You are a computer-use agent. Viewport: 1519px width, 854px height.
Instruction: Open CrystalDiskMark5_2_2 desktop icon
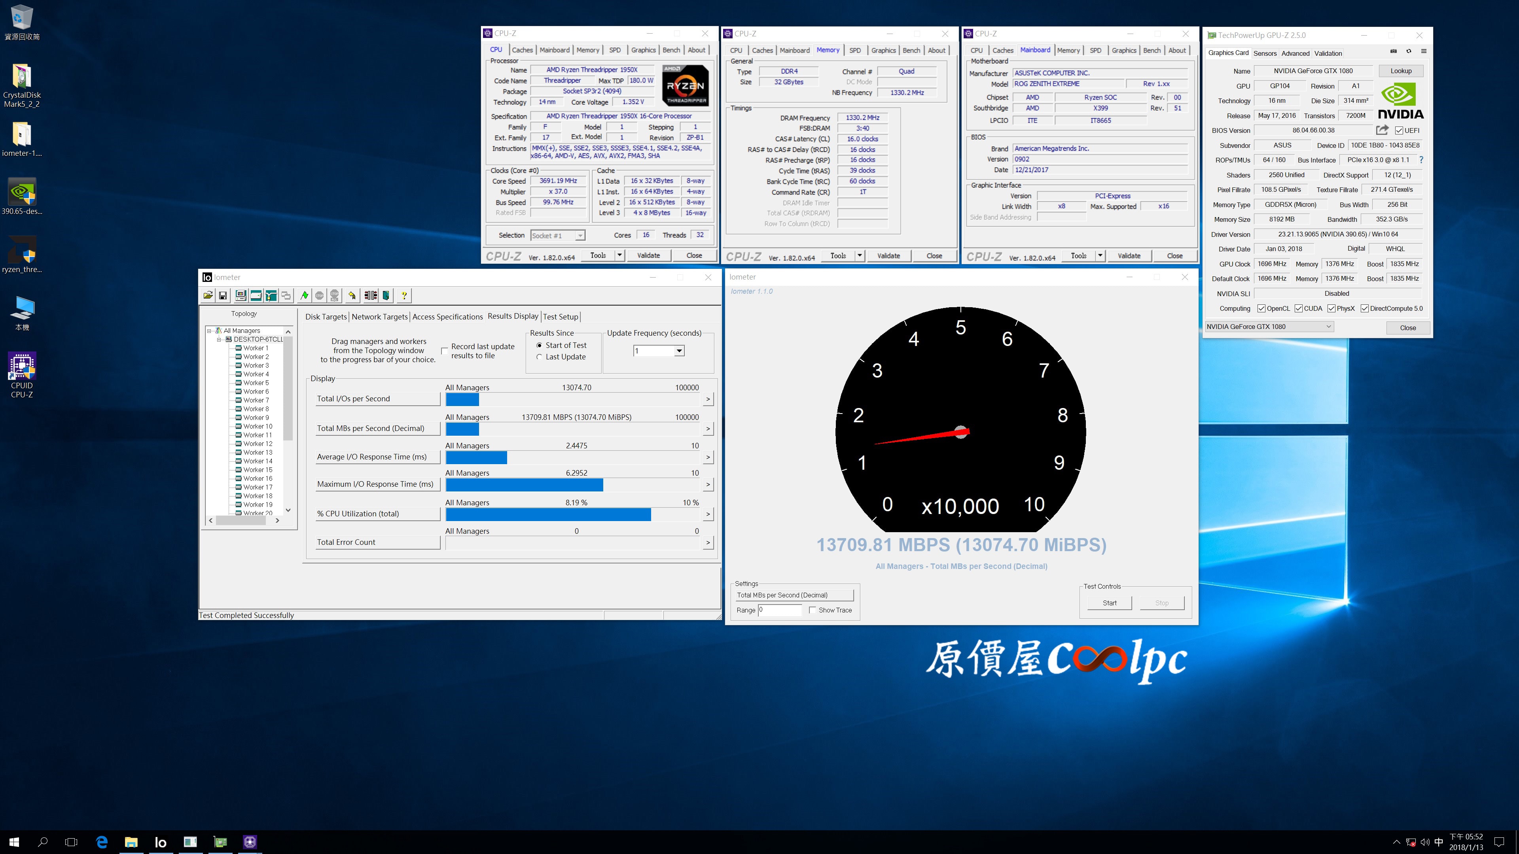(x=22, y=86)
